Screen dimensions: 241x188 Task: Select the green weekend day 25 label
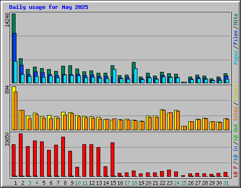click(184, 183)
